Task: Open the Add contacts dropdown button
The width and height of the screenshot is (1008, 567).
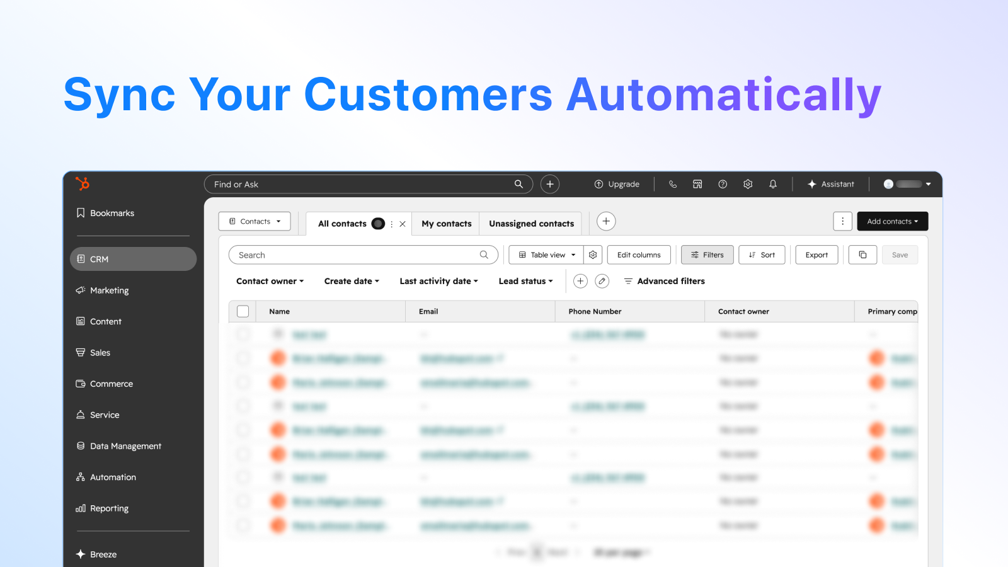Action: 892,221
